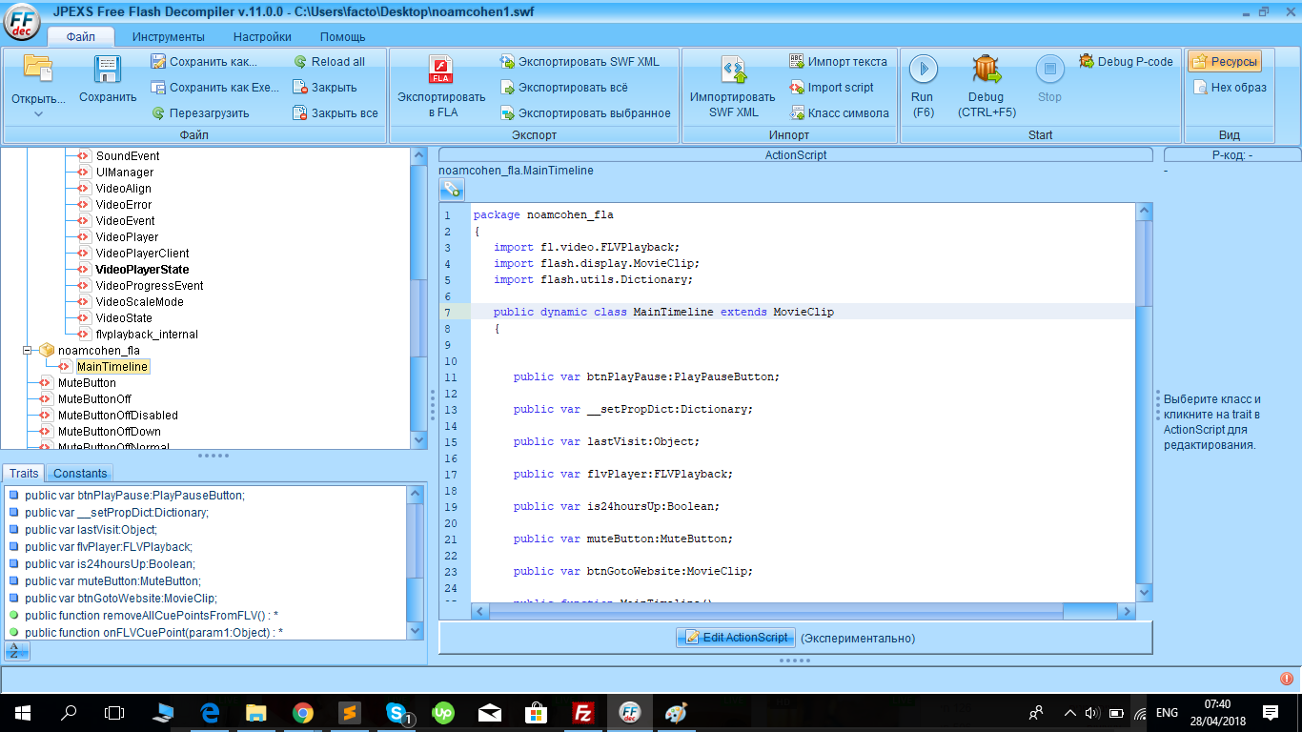Click ENG language indicator in tray

pyautogui.click(x=1167, y=712)
